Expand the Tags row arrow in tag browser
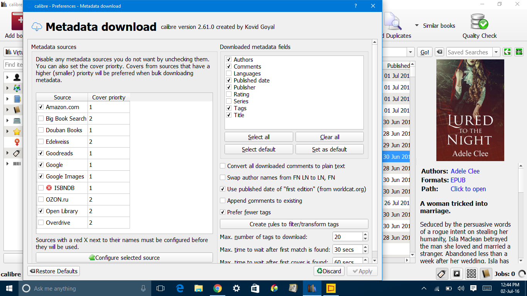This screenshot has width=527, height=296. coord(7,153)
